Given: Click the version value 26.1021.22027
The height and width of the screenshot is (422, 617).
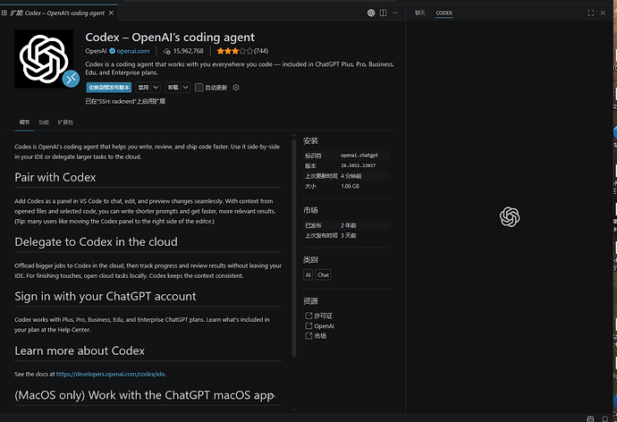Looking at the screenshot, I should (x=358, y=165).
